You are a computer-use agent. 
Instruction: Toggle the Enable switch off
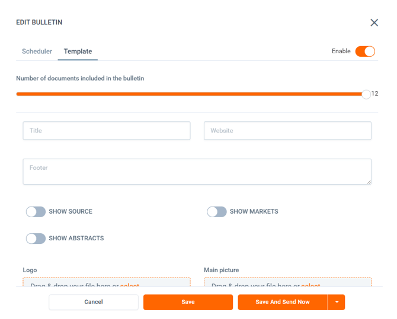[365, 51]
